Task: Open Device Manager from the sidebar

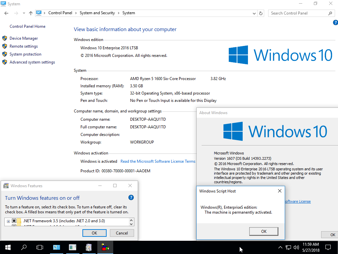Action: coord(24,38)
